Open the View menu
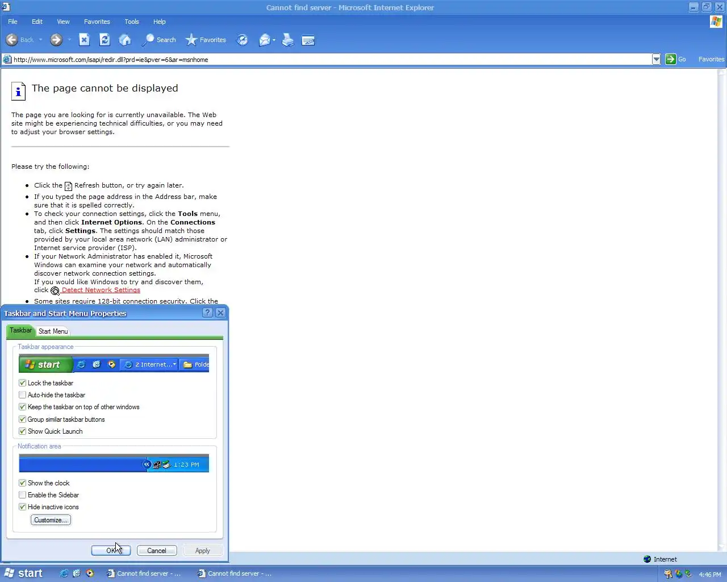The width and height of the screenshot is (727, 582). pos(63,22)
